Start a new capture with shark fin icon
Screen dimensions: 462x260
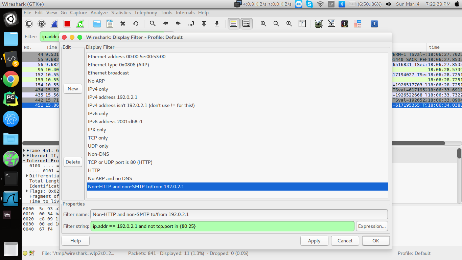pos(54,24)
